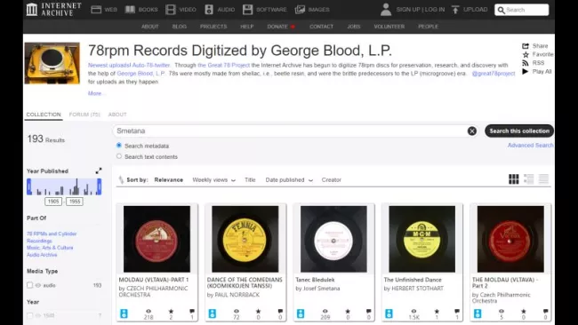Click the Internet Archive logo
The width and height of the screenshot is (578, 325).
[x=54, y=9]
